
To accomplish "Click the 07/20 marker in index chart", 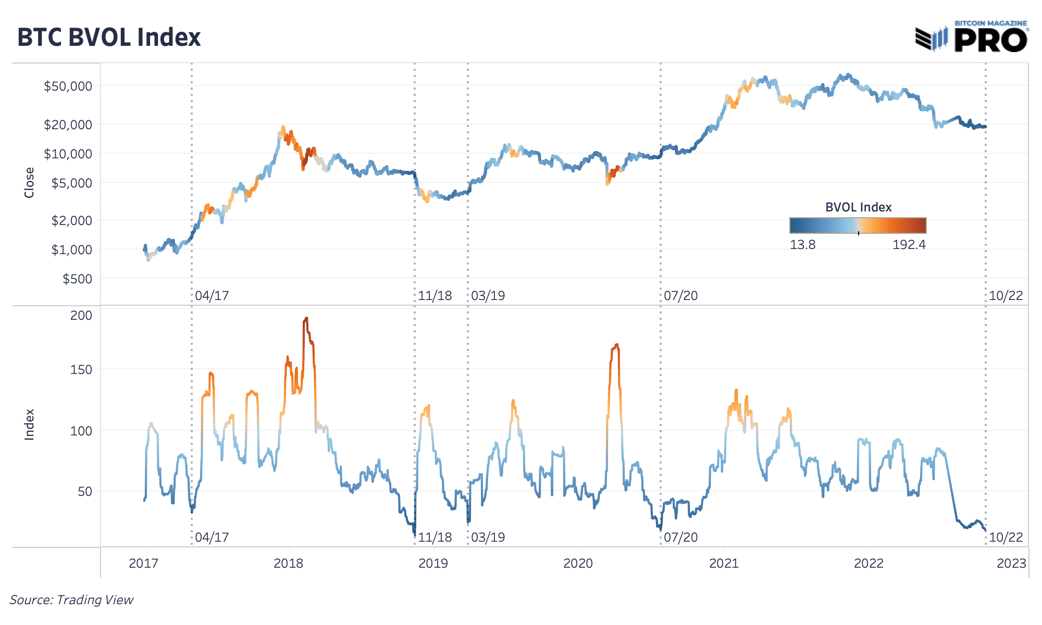I will click(680, 537).
